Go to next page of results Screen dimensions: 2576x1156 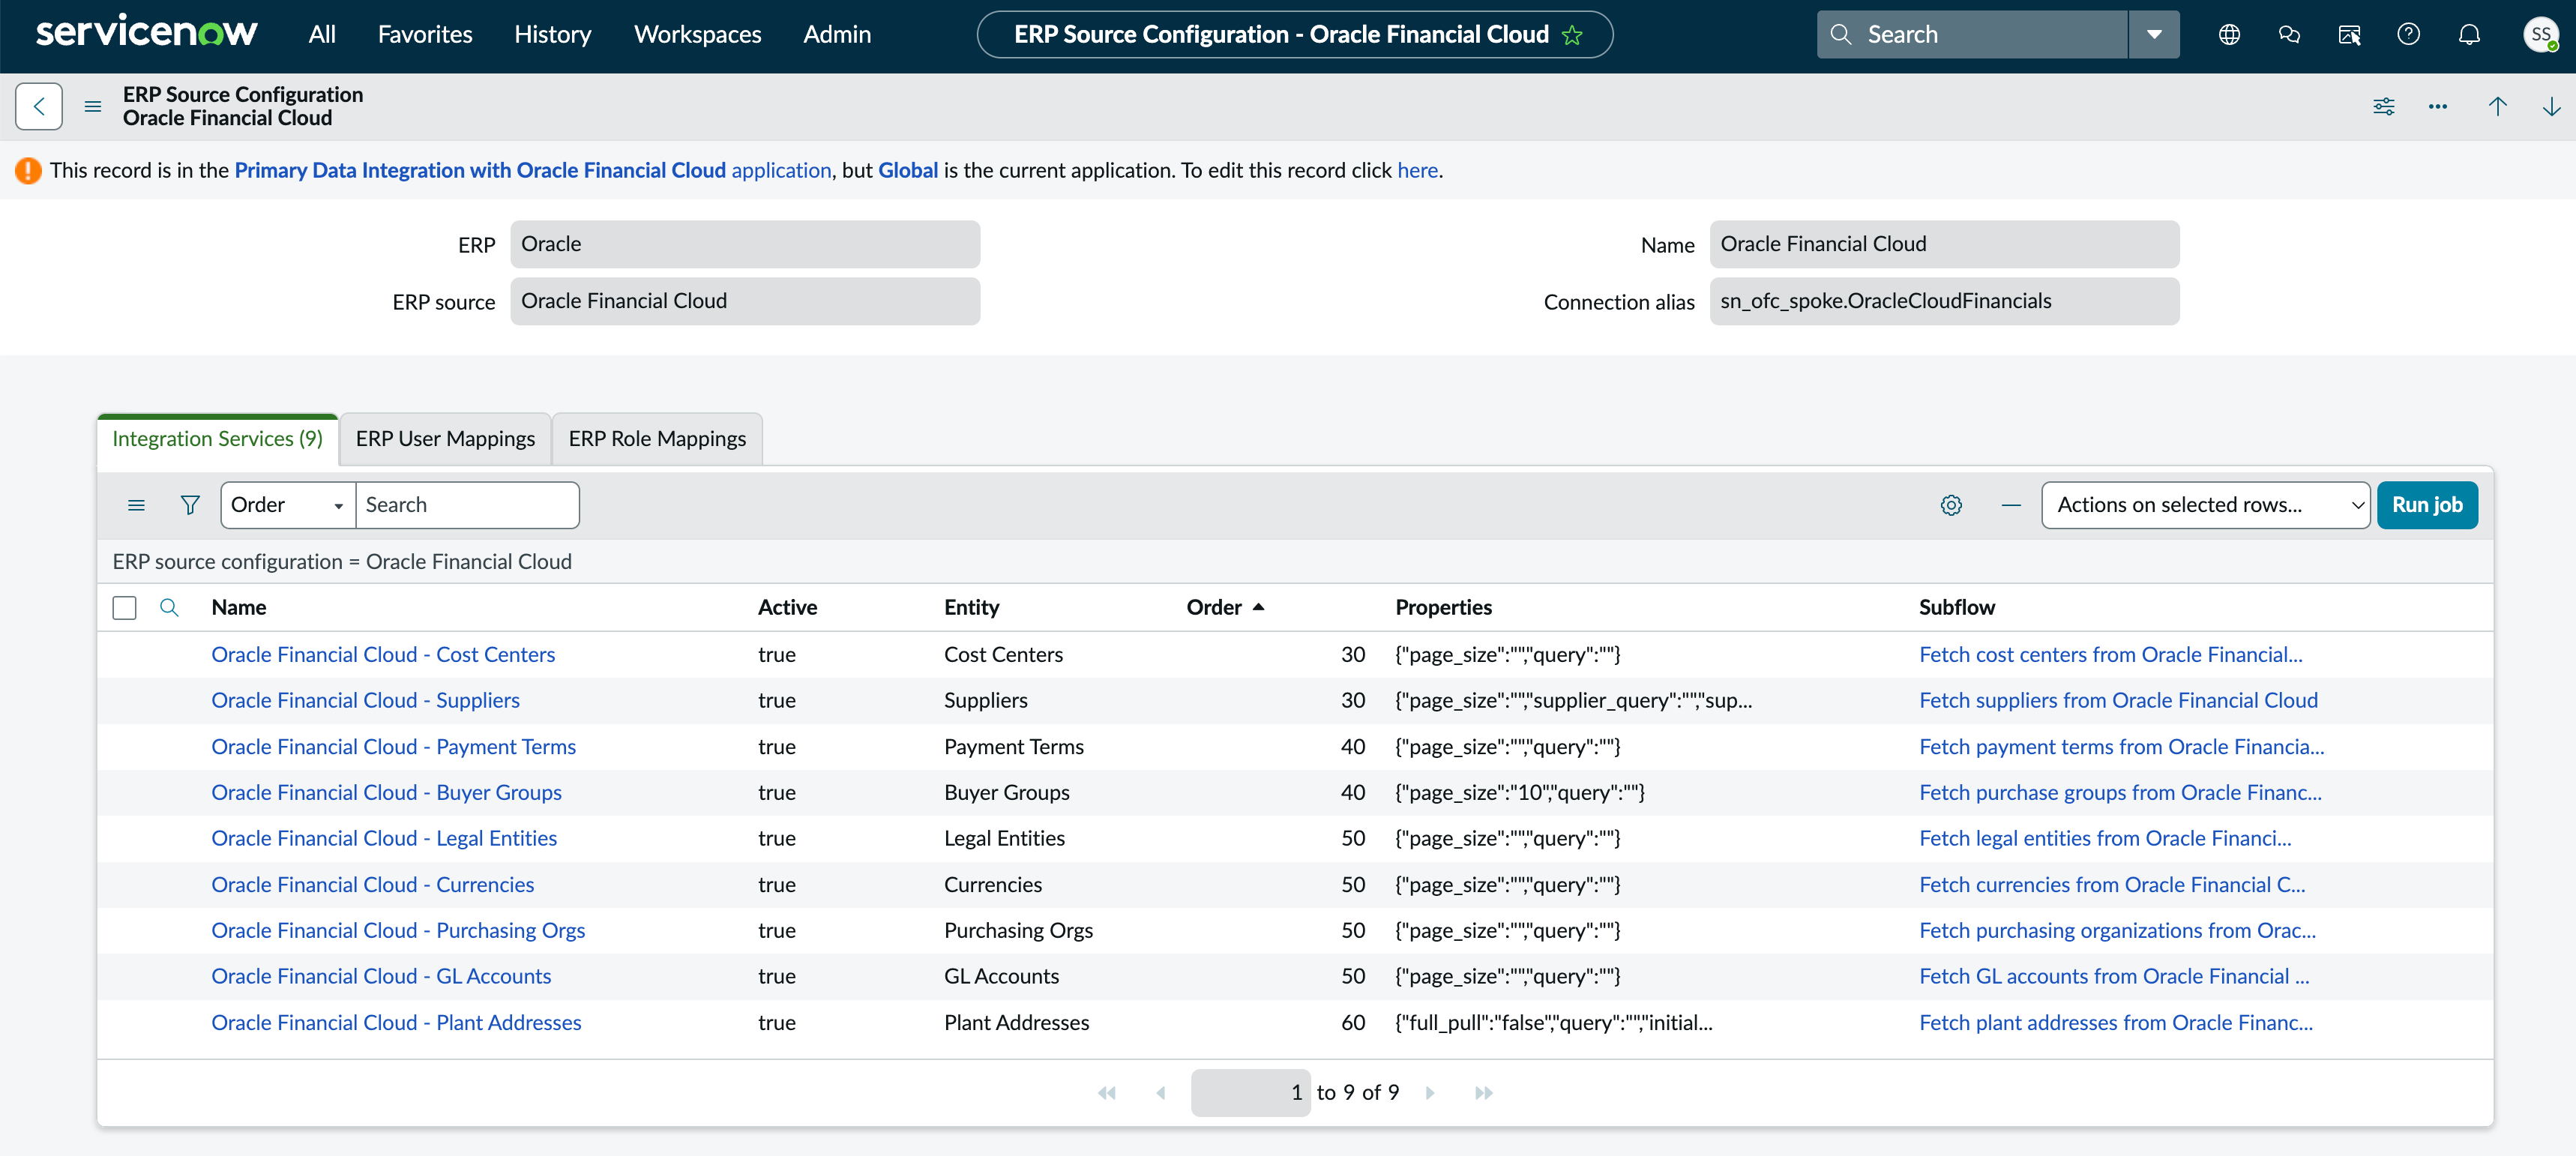pyautogui.click(x=1430, y=1093)
